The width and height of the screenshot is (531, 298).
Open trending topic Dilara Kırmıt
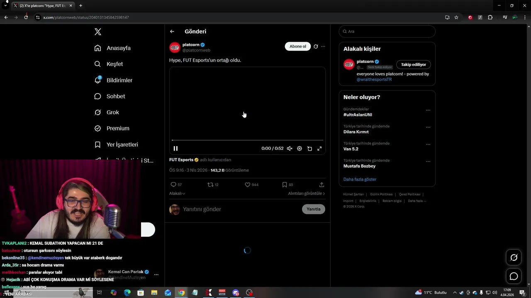click(x=356, y=132)
